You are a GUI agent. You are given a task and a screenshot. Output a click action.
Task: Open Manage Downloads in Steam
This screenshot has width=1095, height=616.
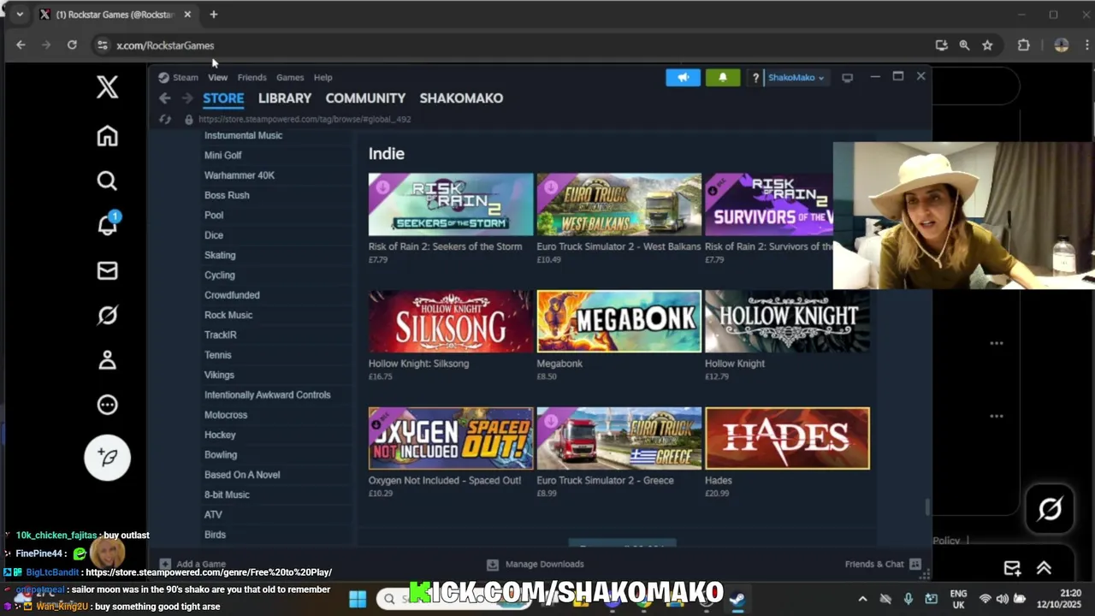[536, 565]
